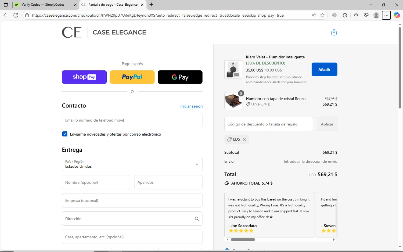Click the Total 569,21 $ amount

328,174
